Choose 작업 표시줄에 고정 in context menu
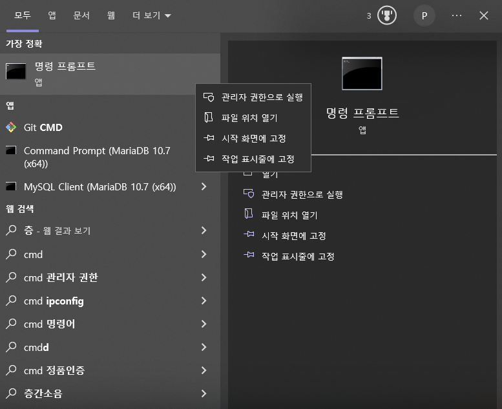 click(253, 159)
